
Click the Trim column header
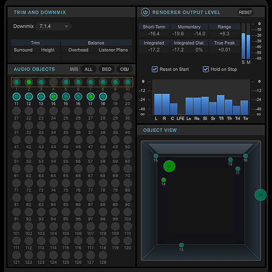(35, 43)
